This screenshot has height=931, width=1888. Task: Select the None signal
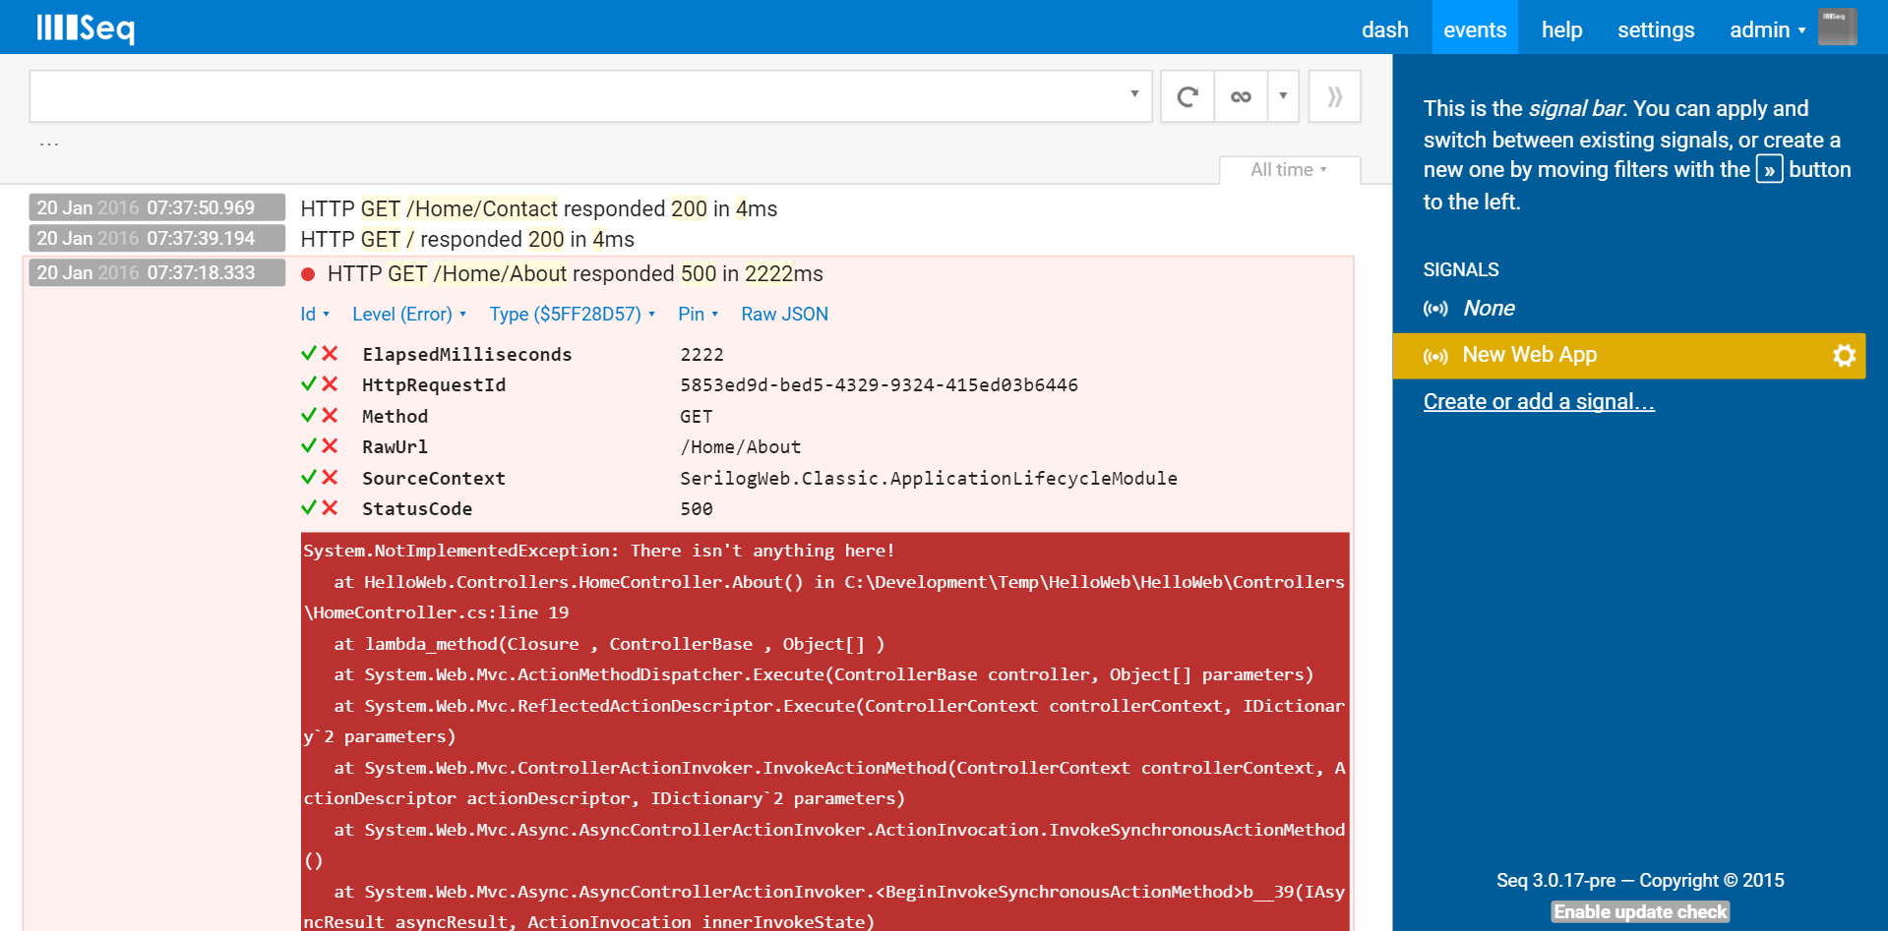click(x=1489, y=308)
